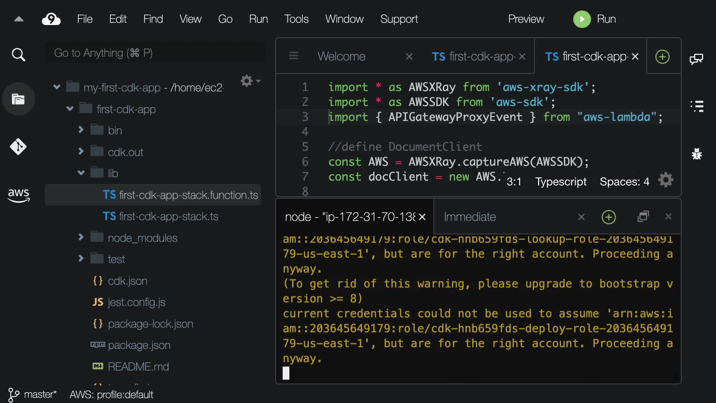
Task: Click the green Run play button
Action: (x=582, y=19)
